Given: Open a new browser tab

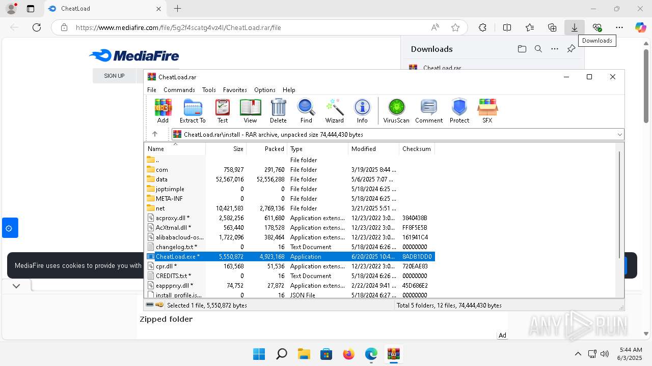Looking at the screenshot, I should [x=177, y=9].
